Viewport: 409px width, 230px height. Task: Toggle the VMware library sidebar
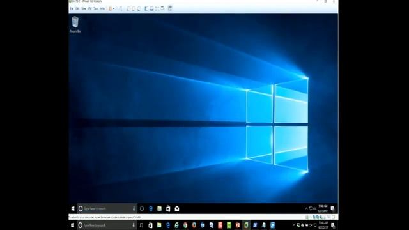tap(146, 8)
